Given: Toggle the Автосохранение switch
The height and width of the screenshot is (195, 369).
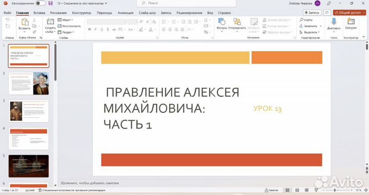Looking at the screenshot, I should pyautogui.click(x=40, y=3).
